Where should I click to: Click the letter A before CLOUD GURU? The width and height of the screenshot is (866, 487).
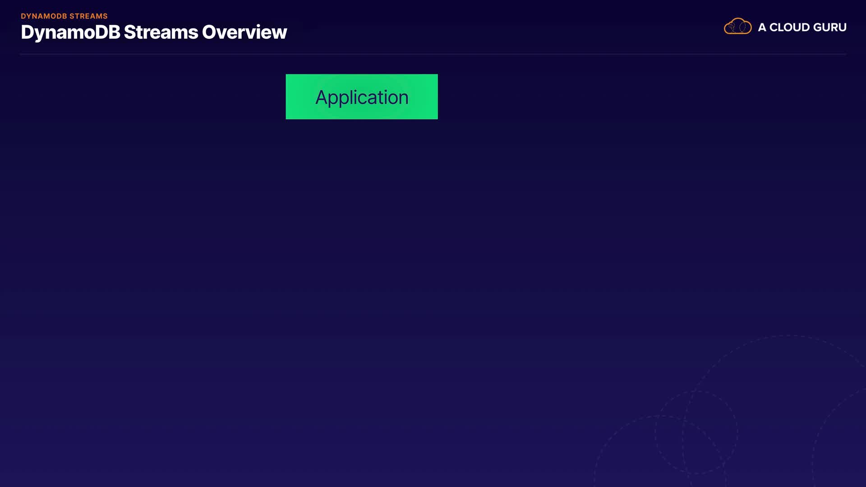[x=762, y=28]
